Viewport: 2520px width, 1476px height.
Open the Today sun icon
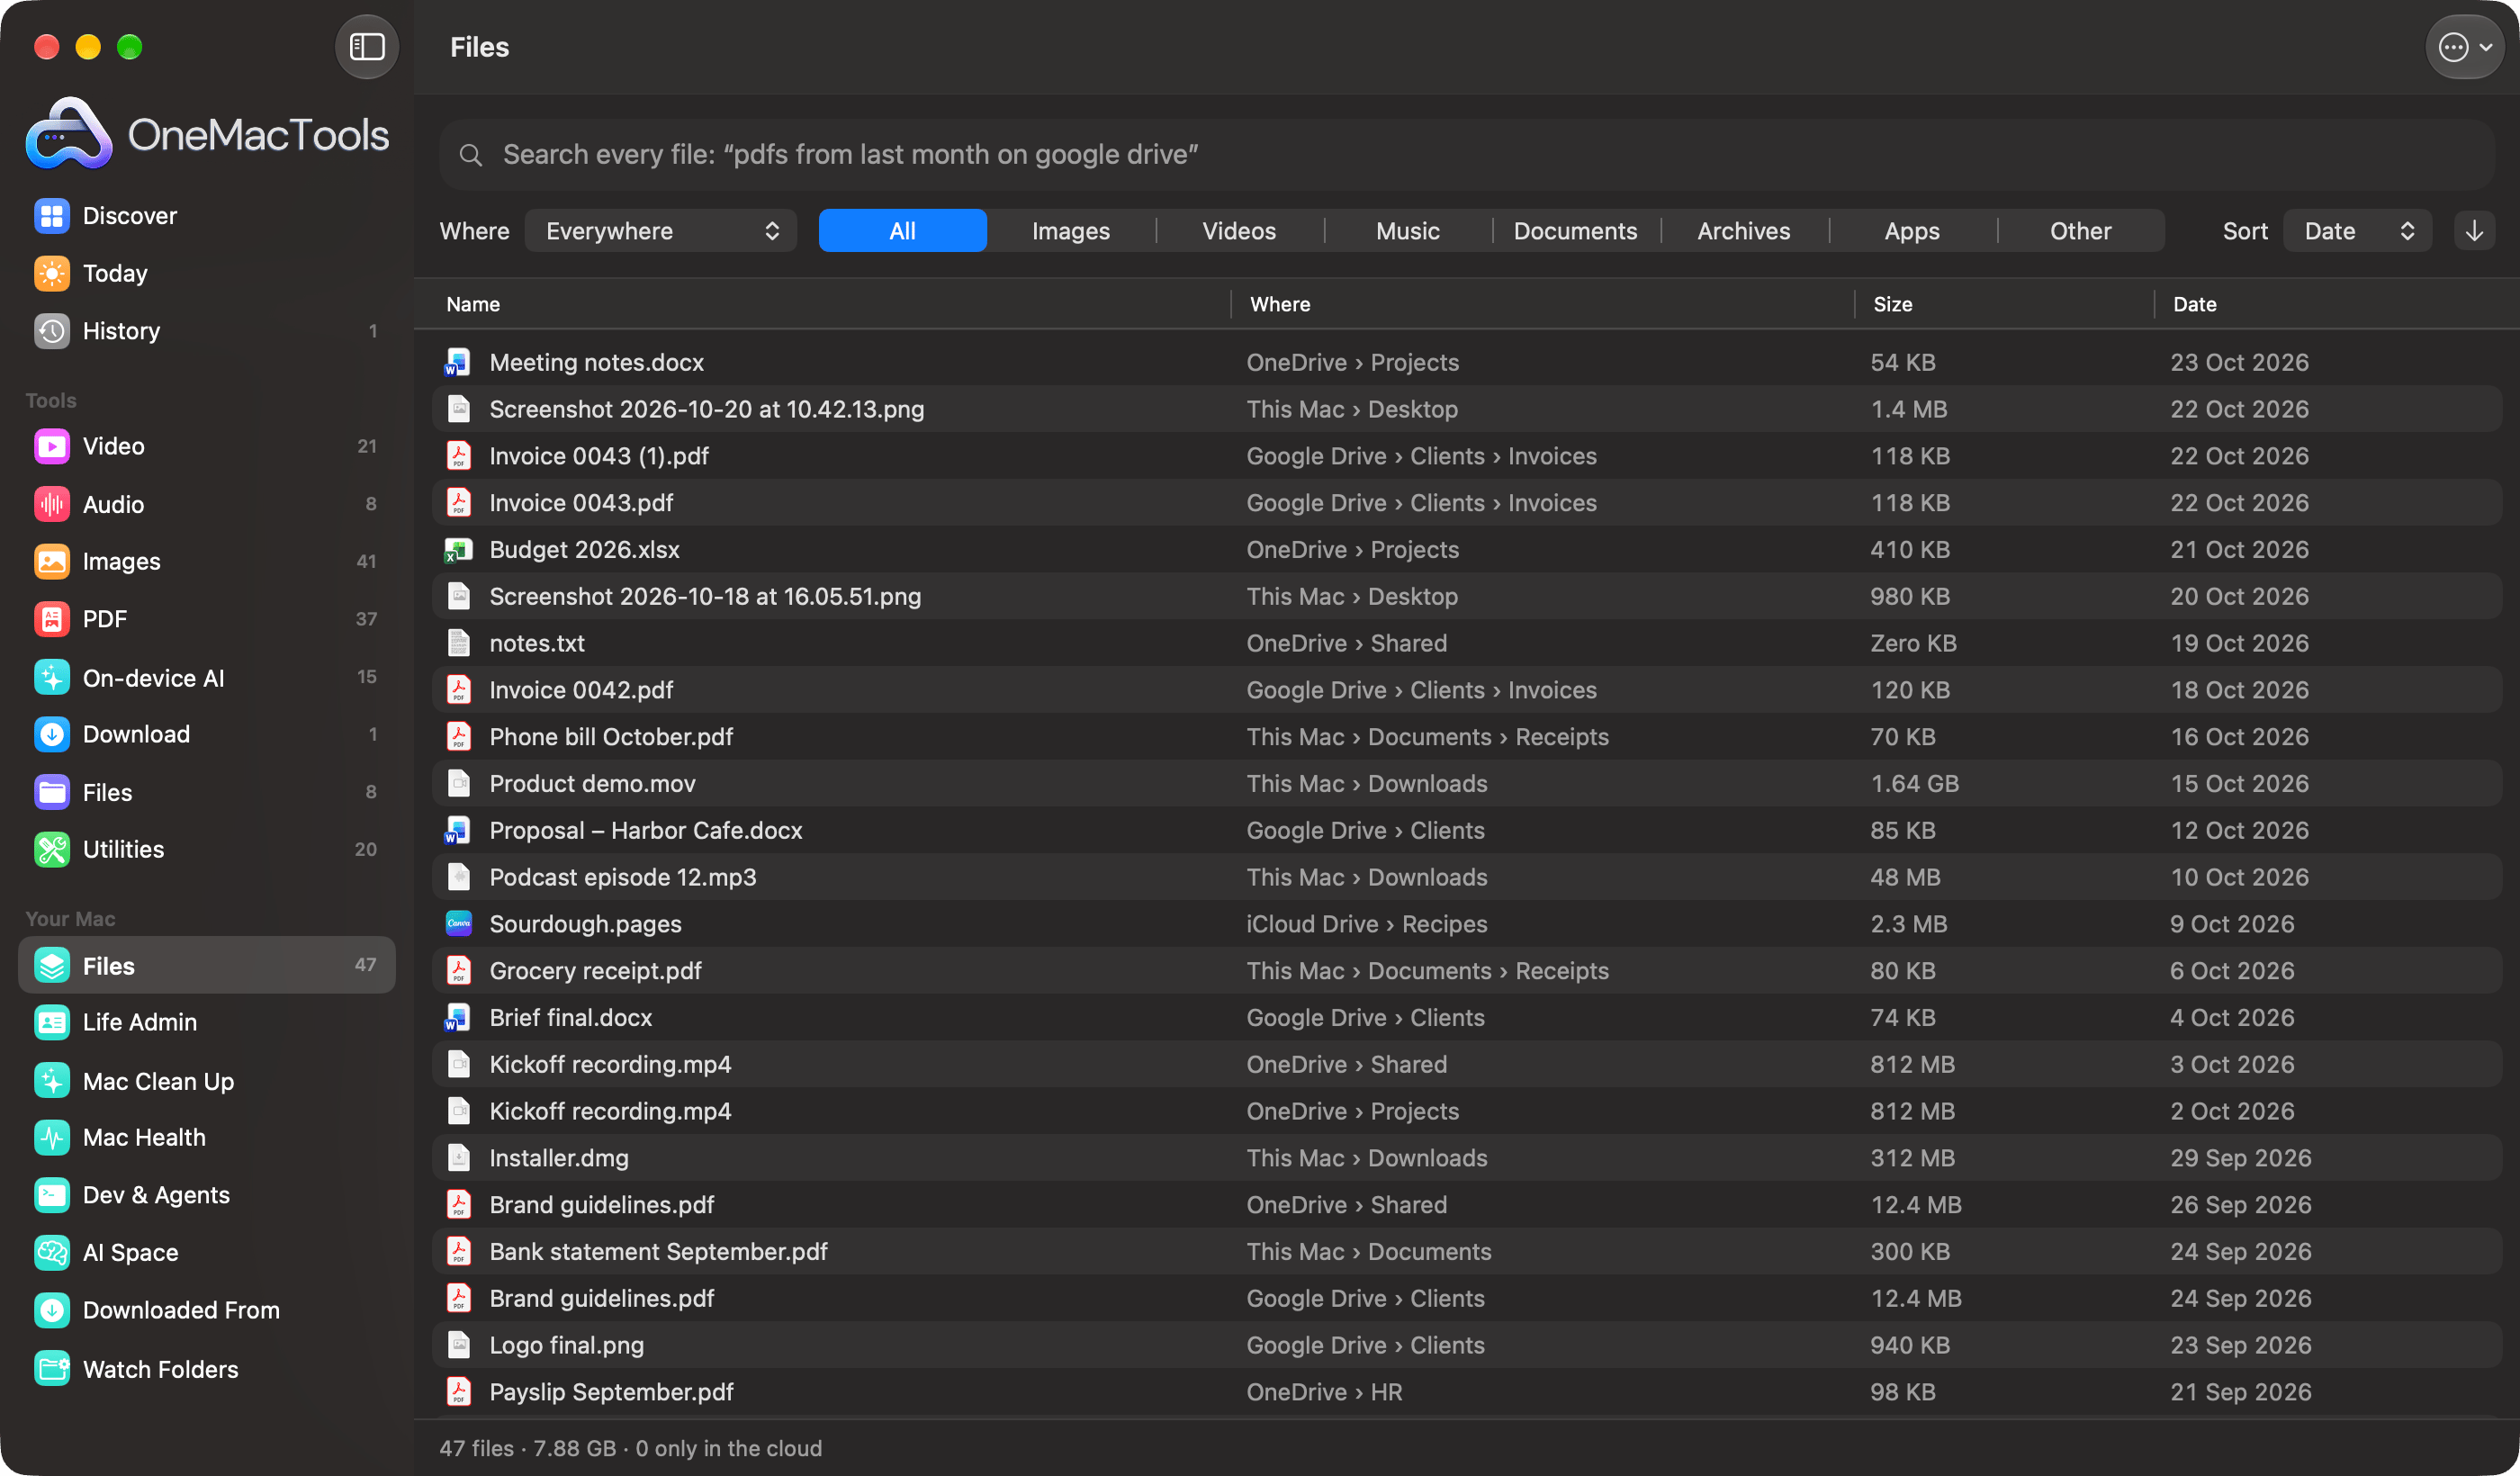52,273
